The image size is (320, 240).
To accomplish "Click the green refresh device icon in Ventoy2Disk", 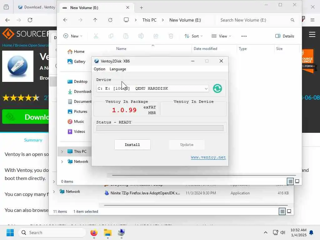I will 217,88.
